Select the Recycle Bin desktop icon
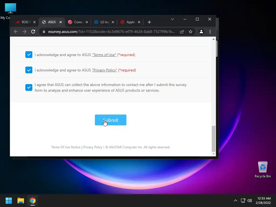 coord(263,169)
